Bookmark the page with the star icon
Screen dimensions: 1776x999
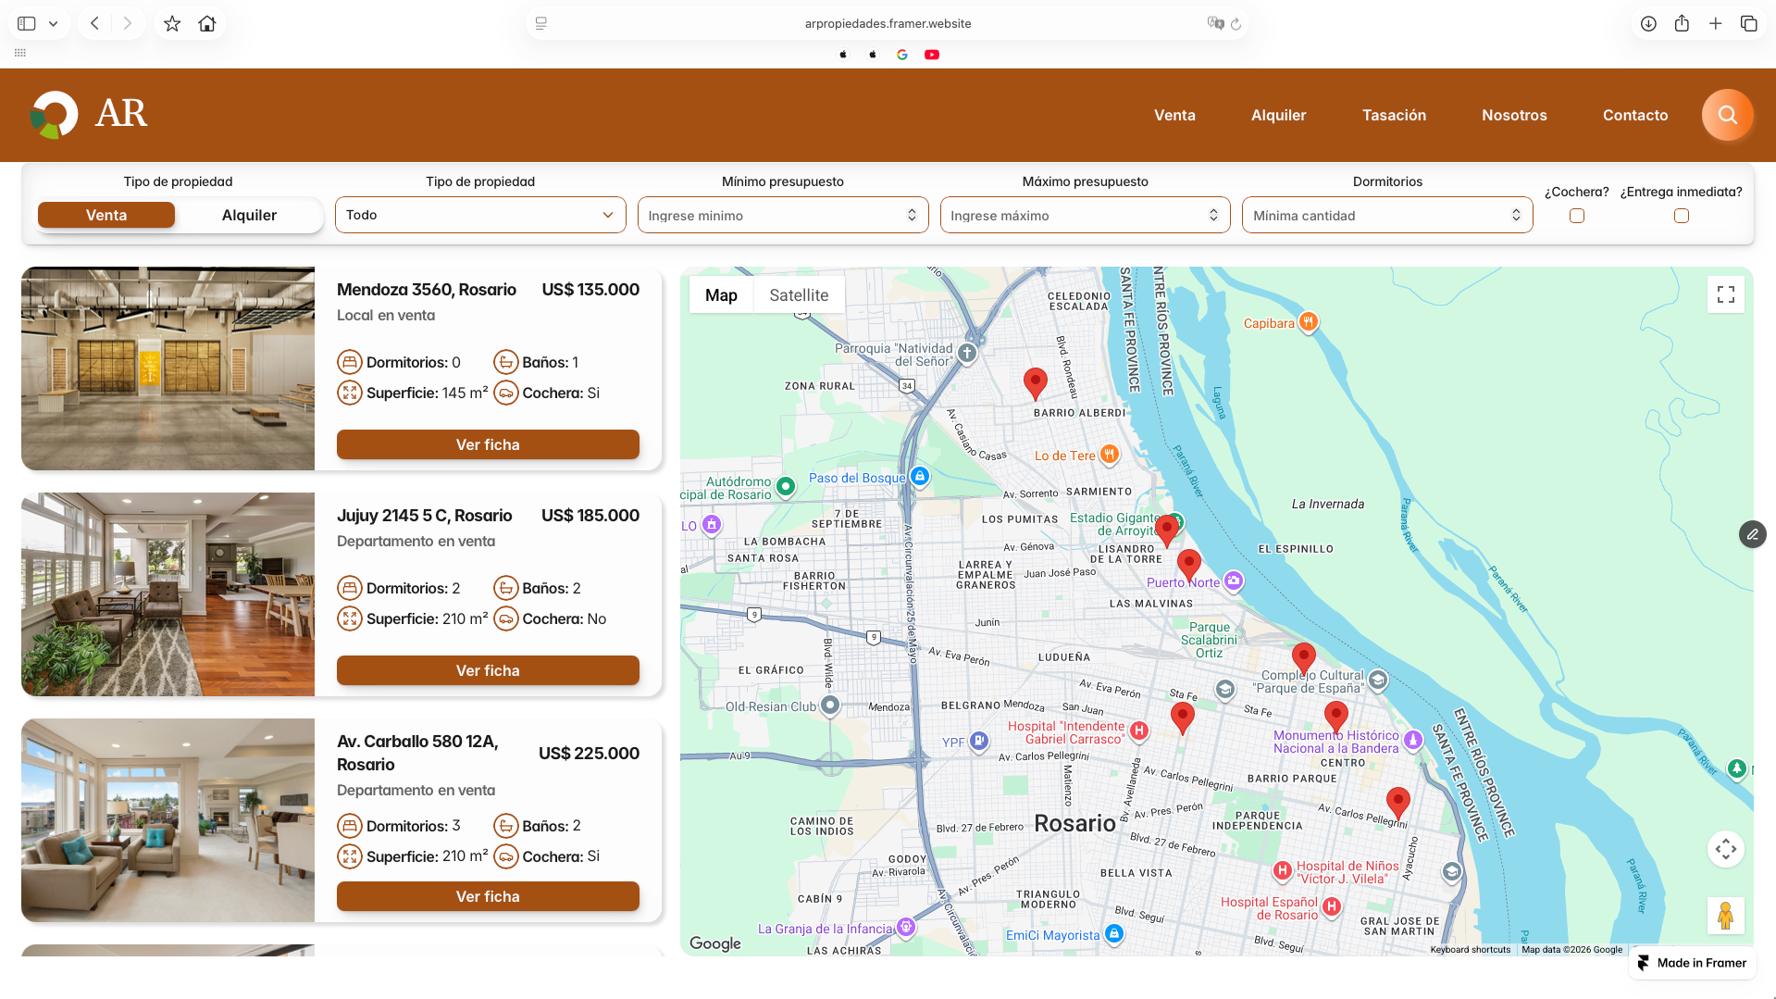click(x=172, y=23)
